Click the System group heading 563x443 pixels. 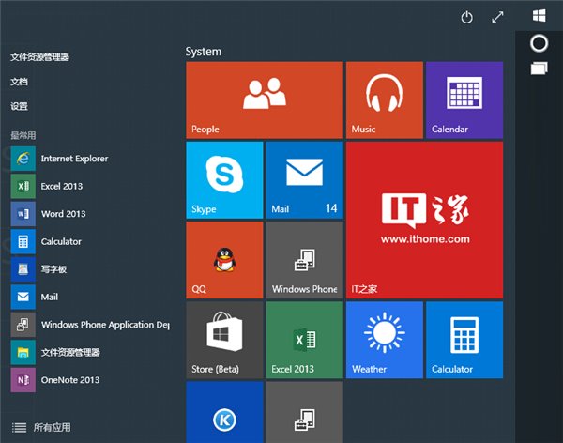[204, 52]
